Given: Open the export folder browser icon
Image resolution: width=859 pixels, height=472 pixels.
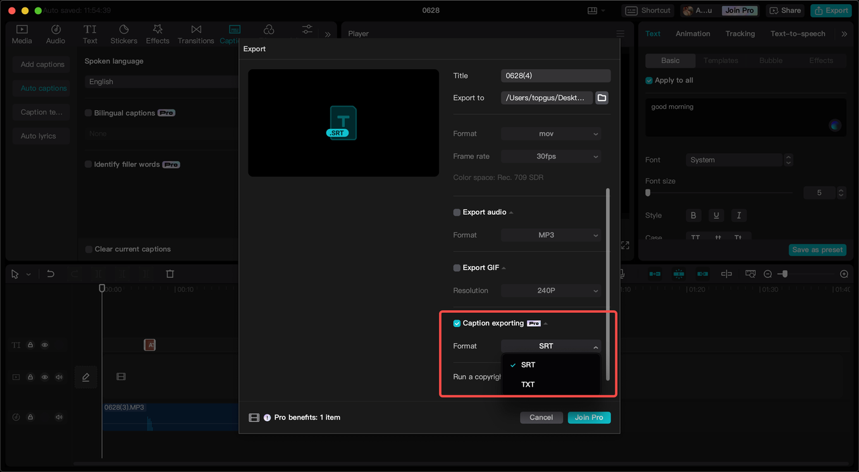Looking at the screenshot, I should pyautogui.click(x=602, y=98).
